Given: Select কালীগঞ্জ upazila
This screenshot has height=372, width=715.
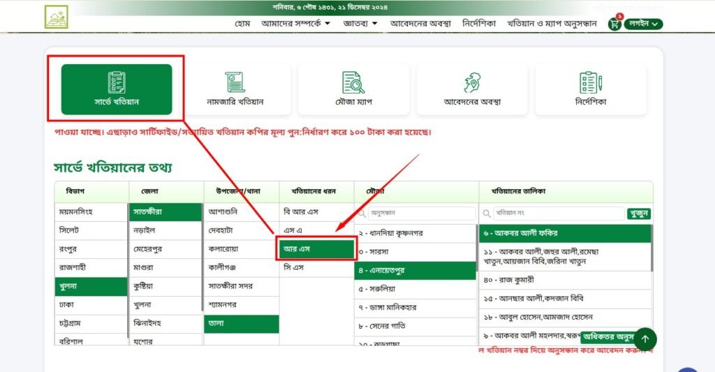Looking at the screenshot, I should (x=241, y=267).
